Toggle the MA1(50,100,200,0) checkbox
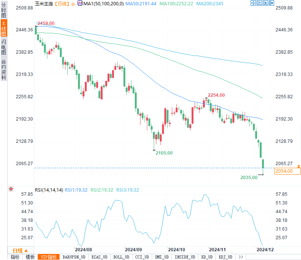301x260 pixels. (x=80, y=3)
